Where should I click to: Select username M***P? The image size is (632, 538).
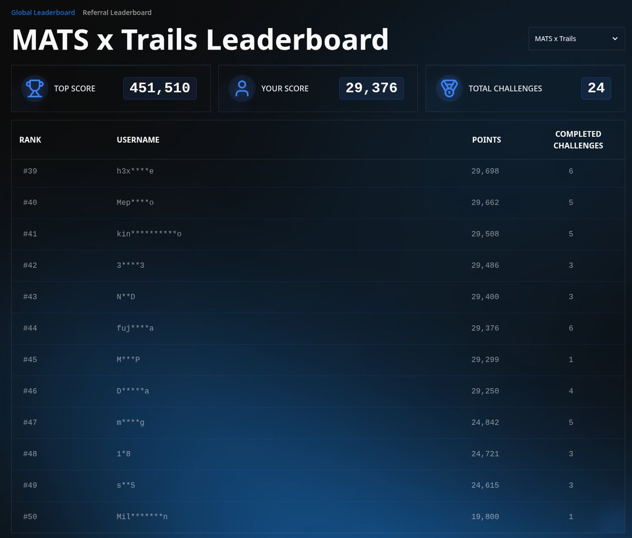tap(128, 360)
